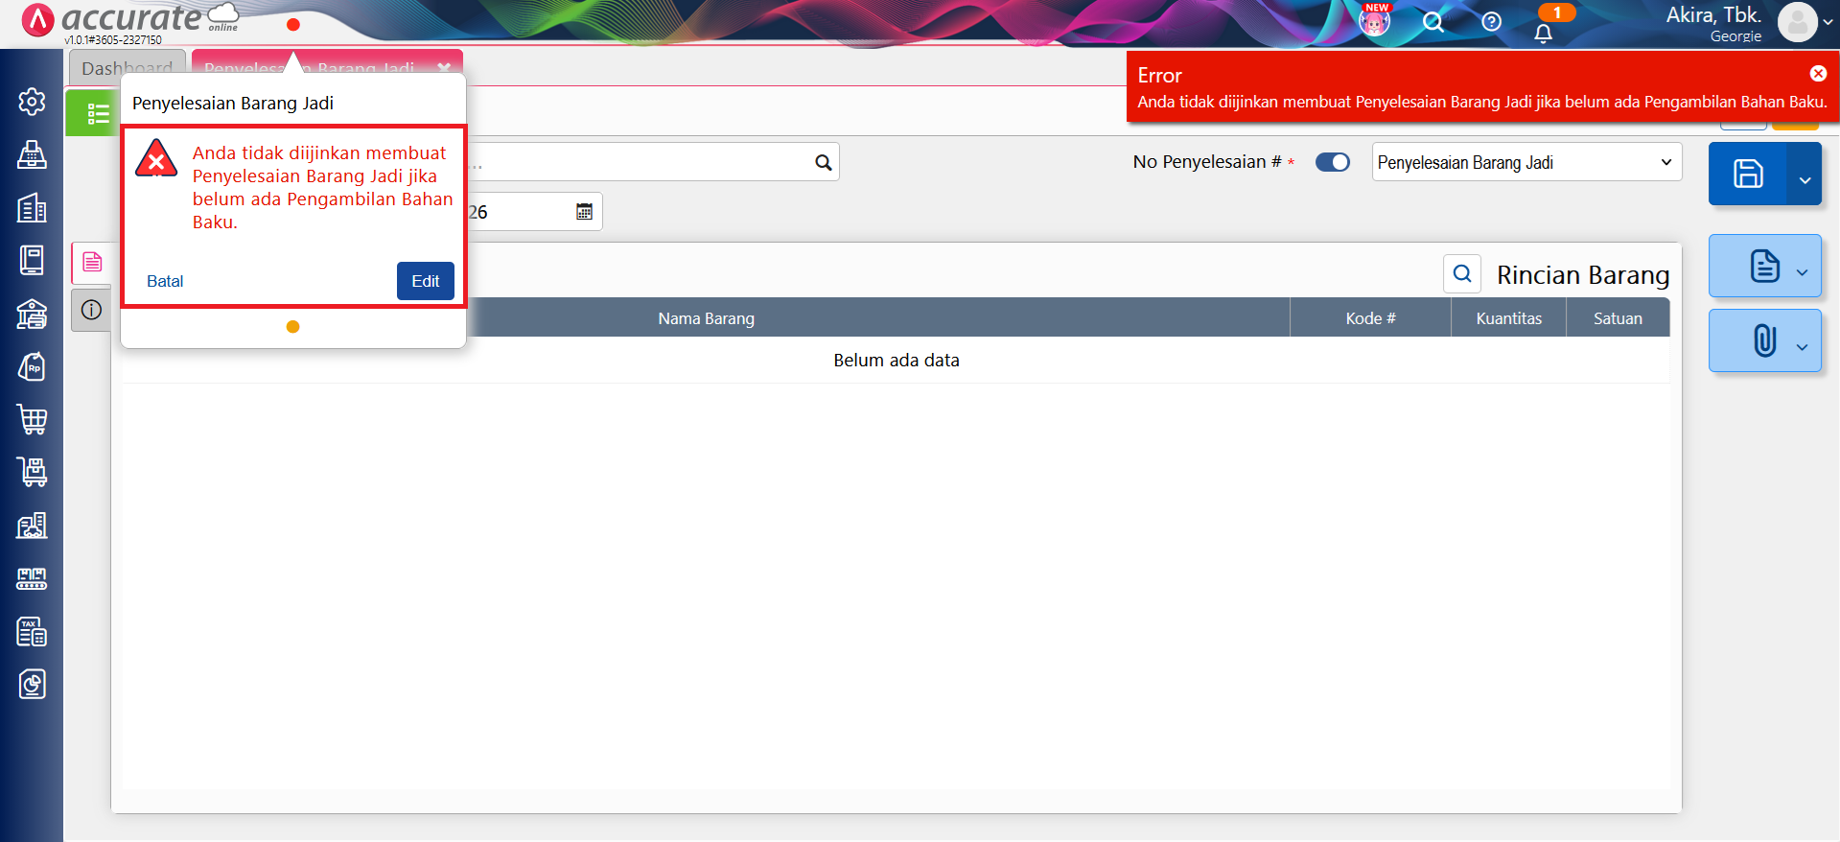This screenshot has width=1840, height=842.
Task: Dismiss the red Error notification
Action: (x=1817, y=74)
